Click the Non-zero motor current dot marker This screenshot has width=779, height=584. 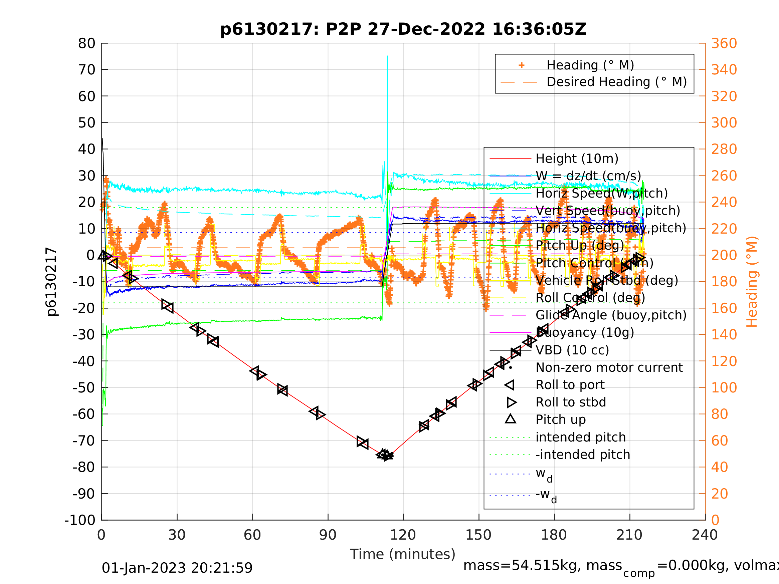pyautogui.click(x=510, y=367)
